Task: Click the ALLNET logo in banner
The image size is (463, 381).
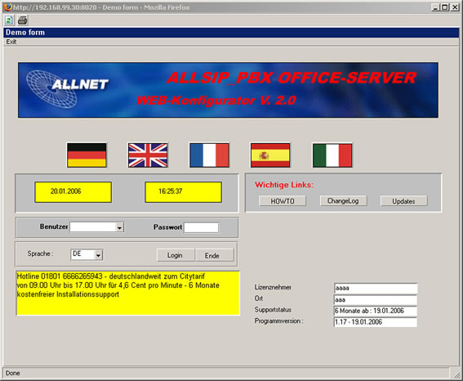Action: pyautogui.click(x=67, y=88)
